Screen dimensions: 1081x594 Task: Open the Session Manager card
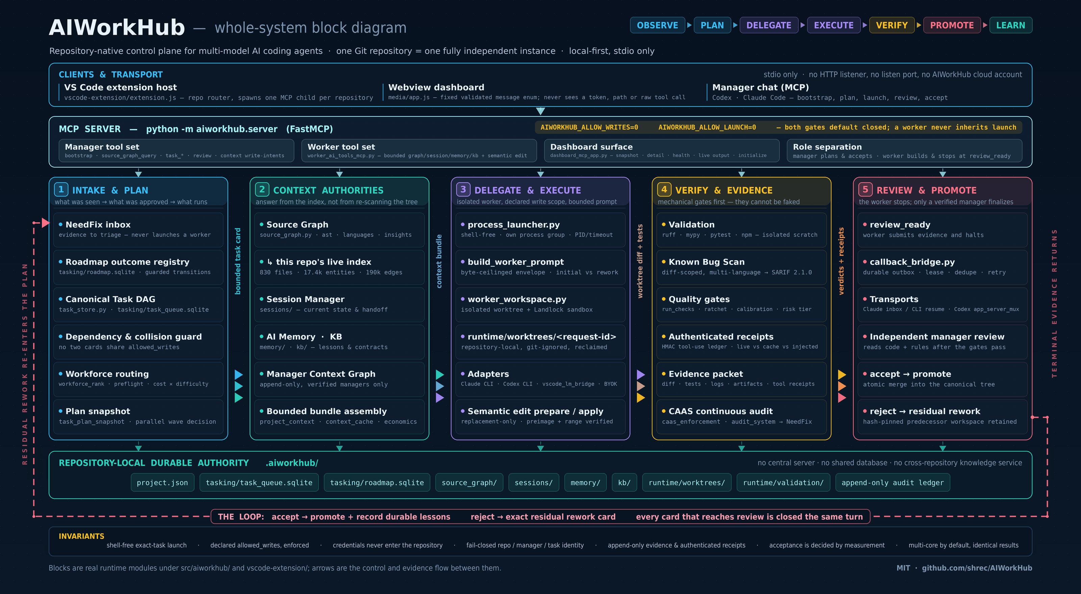coord(340,304)
